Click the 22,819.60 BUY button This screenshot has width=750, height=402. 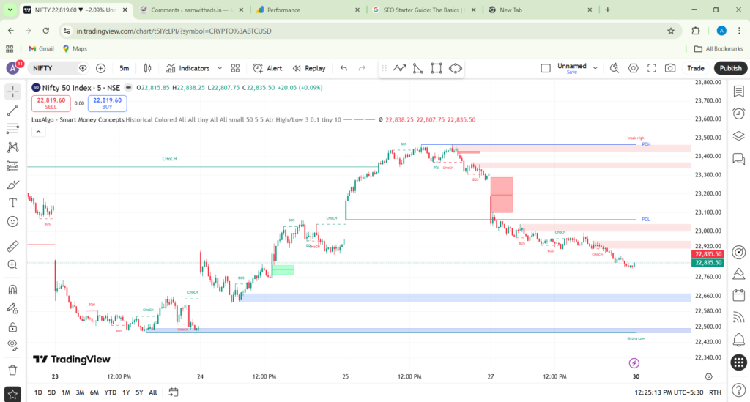tap(107, 103)
